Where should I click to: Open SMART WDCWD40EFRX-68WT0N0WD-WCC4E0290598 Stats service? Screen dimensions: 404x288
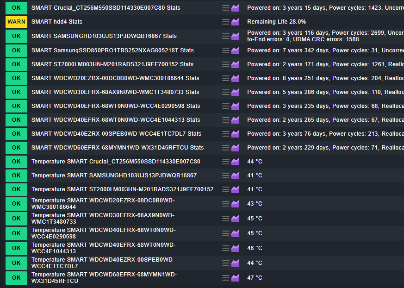pyautogui.click(x=116, y=106)
